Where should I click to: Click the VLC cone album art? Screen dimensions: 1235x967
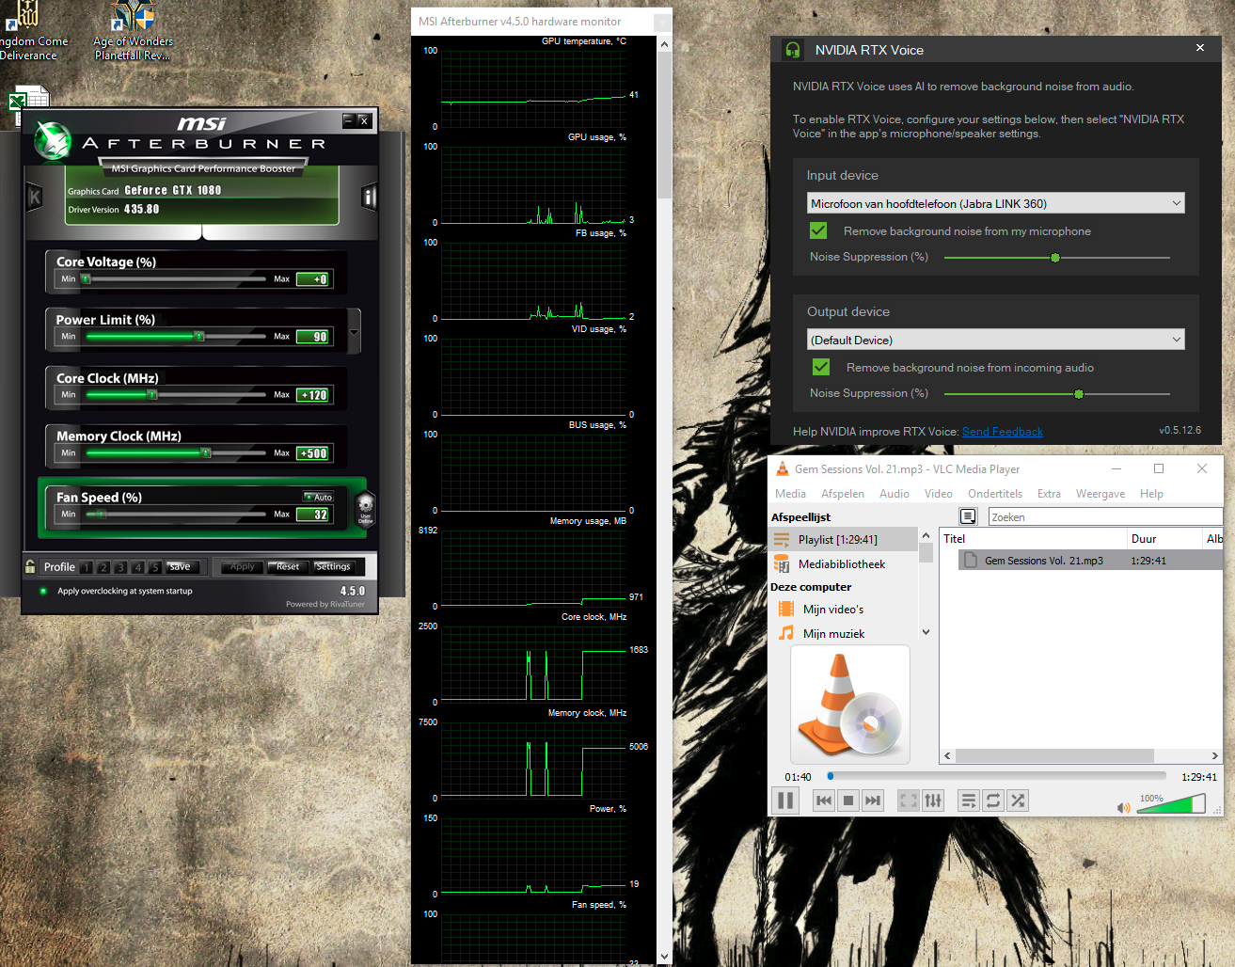pos(850,704)
